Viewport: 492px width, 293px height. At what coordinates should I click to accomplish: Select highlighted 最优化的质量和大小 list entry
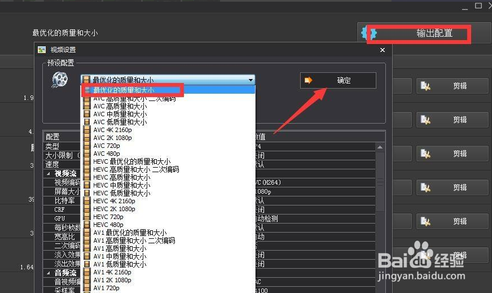coord(168,90)
